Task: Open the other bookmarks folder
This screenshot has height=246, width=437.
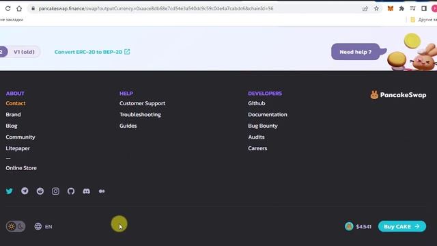Action: click(424, 20)
